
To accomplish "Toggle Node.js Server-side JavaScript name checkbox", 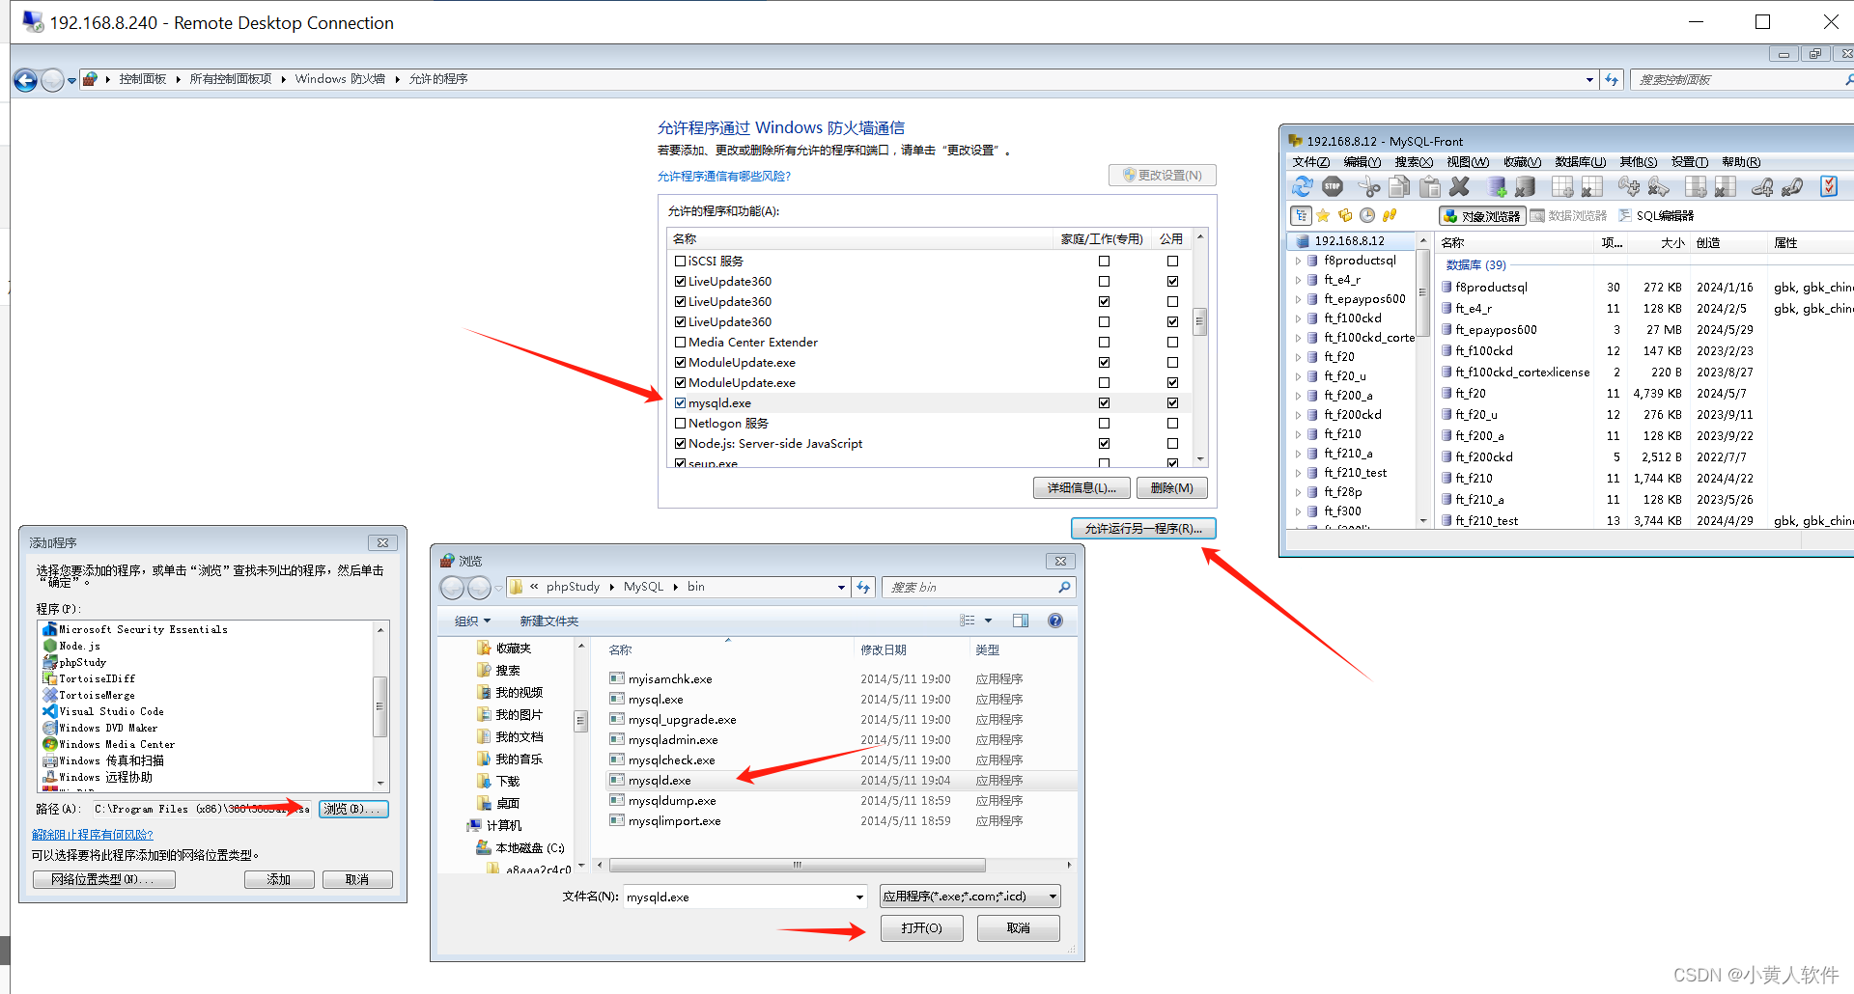I will tap(681, 443).
